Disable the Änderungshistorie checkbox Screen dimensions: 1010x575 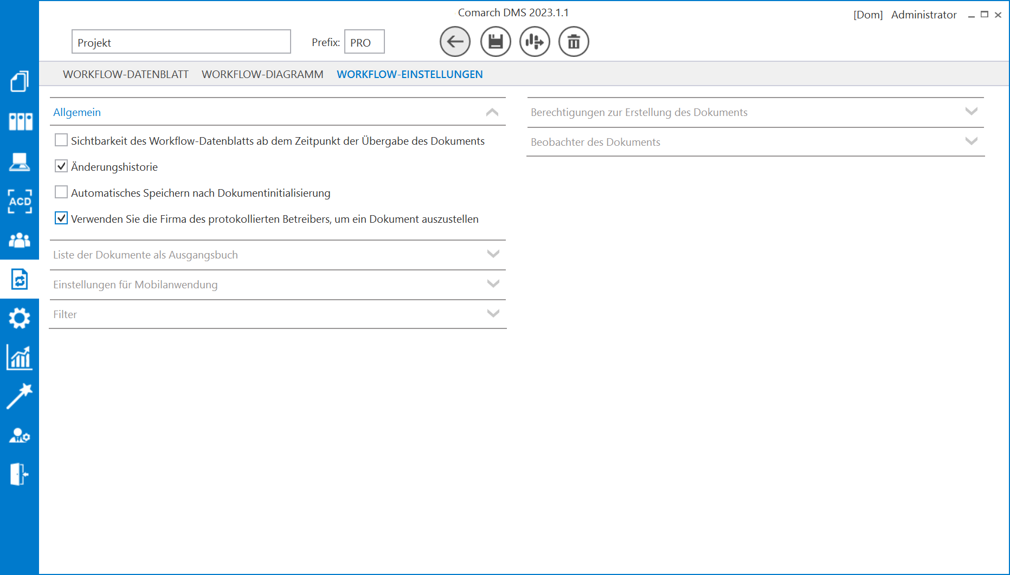click(x=61, y=166)
